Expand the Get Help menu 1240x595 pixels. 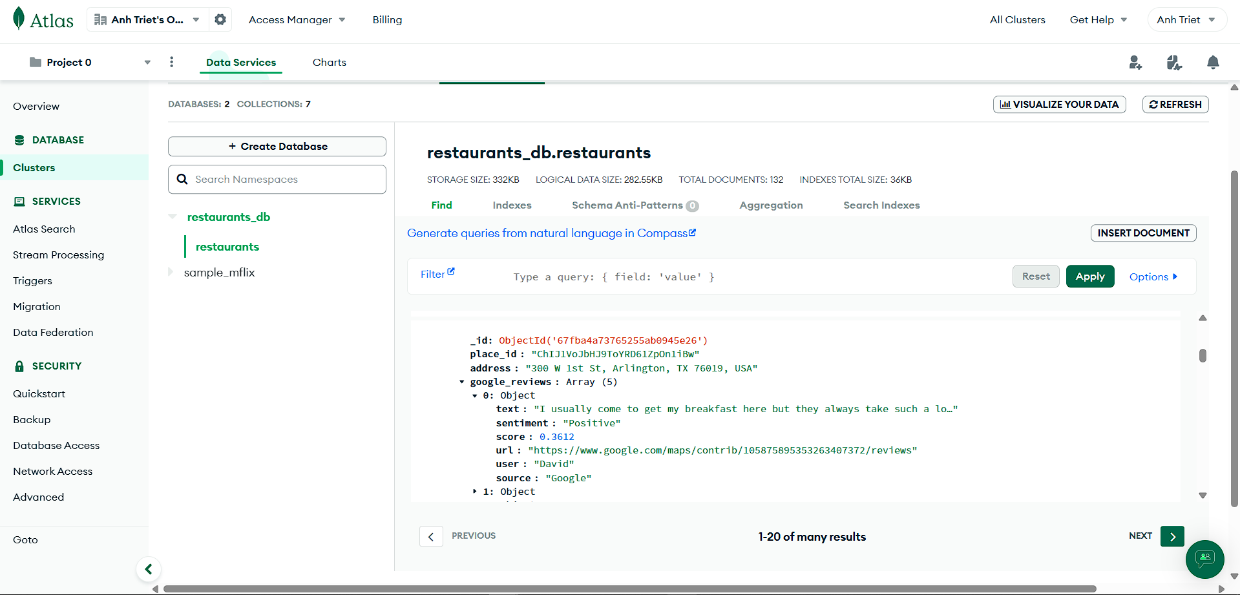(1098, 20)
